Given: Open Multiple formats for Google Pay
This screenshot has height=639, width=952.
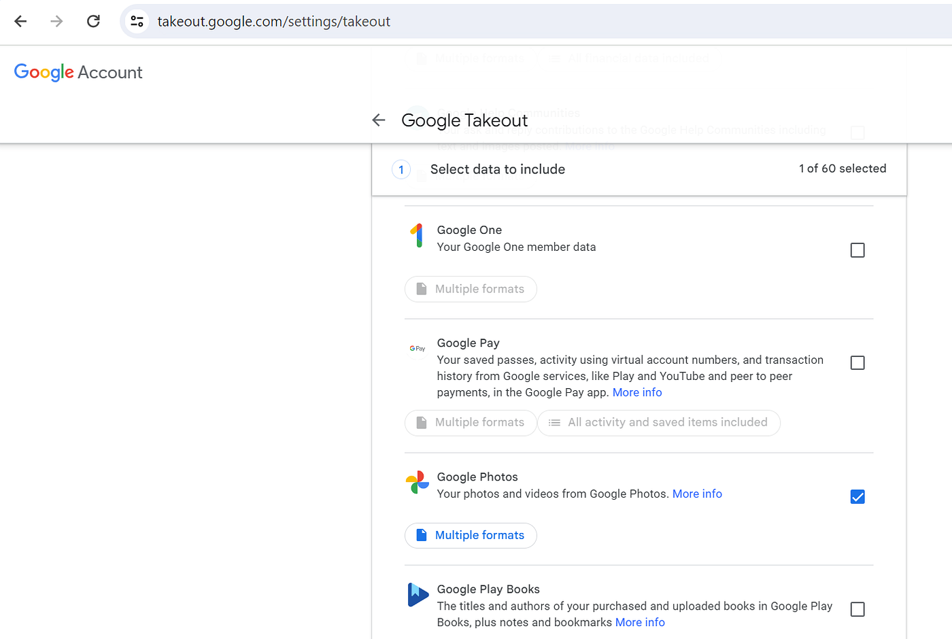Looking at the screenshot, I should tap(471, 423).
